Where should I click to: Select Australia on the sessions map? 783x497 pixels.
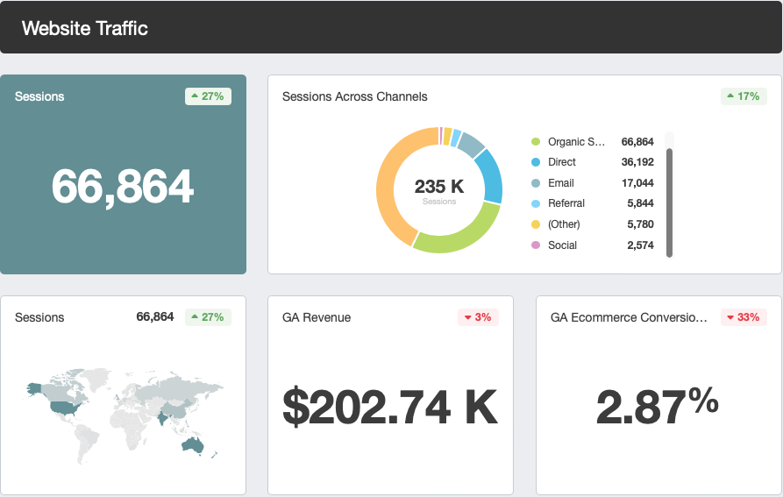[191, 444]
